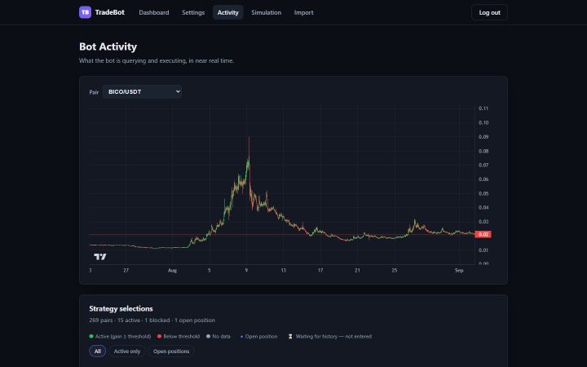Click the 'Aug' label on time axis

point(172,271)
